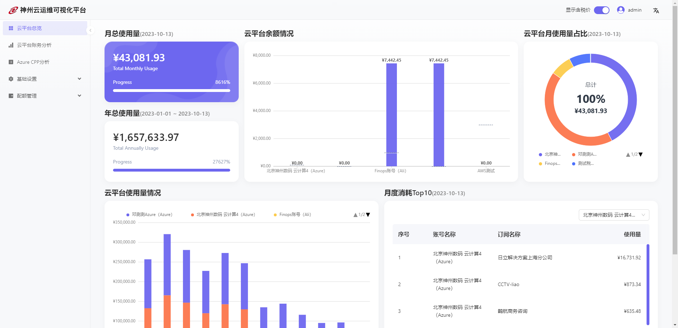Click the 使用量 column header
The height and width of the screenshot is (328, 678).
point(632,234)
